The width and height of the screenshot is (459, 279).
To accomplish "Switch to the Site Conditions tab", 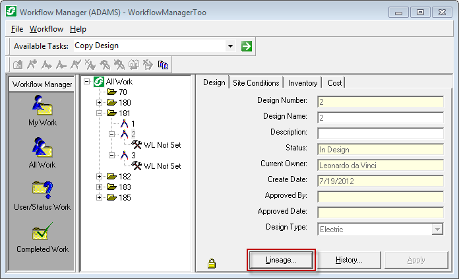I will click(x=256, y=83).
